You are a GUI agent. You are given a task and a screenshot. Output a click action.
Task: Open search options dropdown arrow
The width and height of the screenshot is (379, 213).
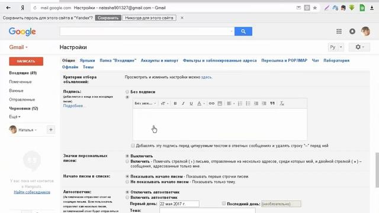coord(232,31)
